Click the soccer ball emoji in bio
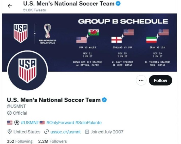Screen dimensions: 181x144 [17, 123]
